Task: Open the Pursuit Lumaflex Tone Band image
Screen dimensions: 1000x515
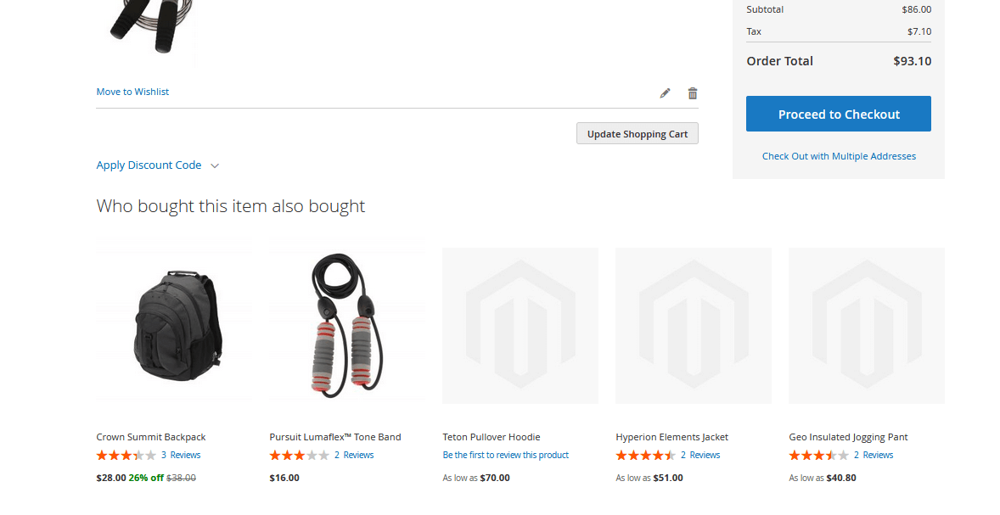Action: pyautogui.click(x=347, y=325)
